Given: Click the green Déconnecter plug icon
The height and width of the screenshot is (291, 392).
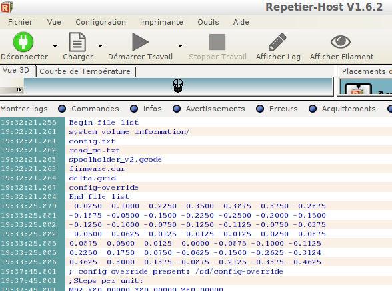Looking at the screenshot, I should pyautogui.click(x=23, y=42).
